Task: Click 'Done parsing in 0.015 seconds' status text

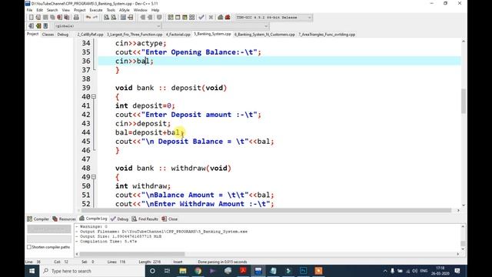Action: pyautogui.click(x=222, y=262)
